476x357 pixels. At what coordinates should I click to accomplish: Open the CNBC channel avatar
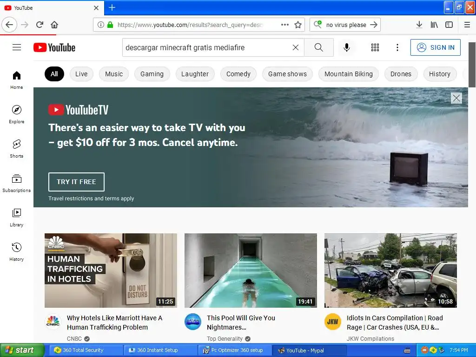pos(53,322)
